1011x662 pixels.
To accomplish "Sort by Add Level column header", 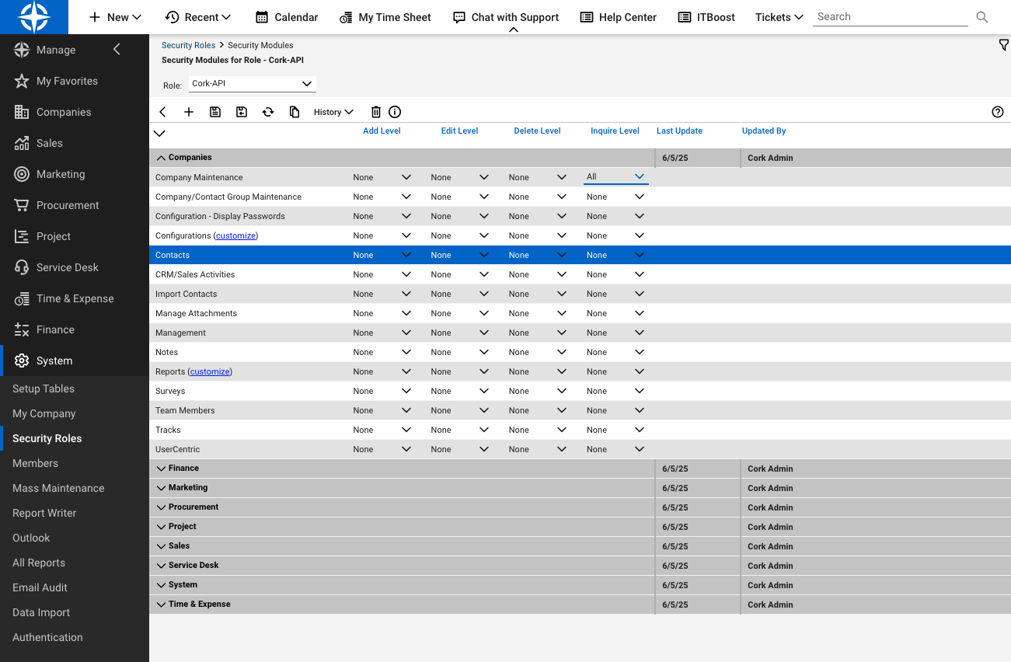I will [x=382, y=131].
